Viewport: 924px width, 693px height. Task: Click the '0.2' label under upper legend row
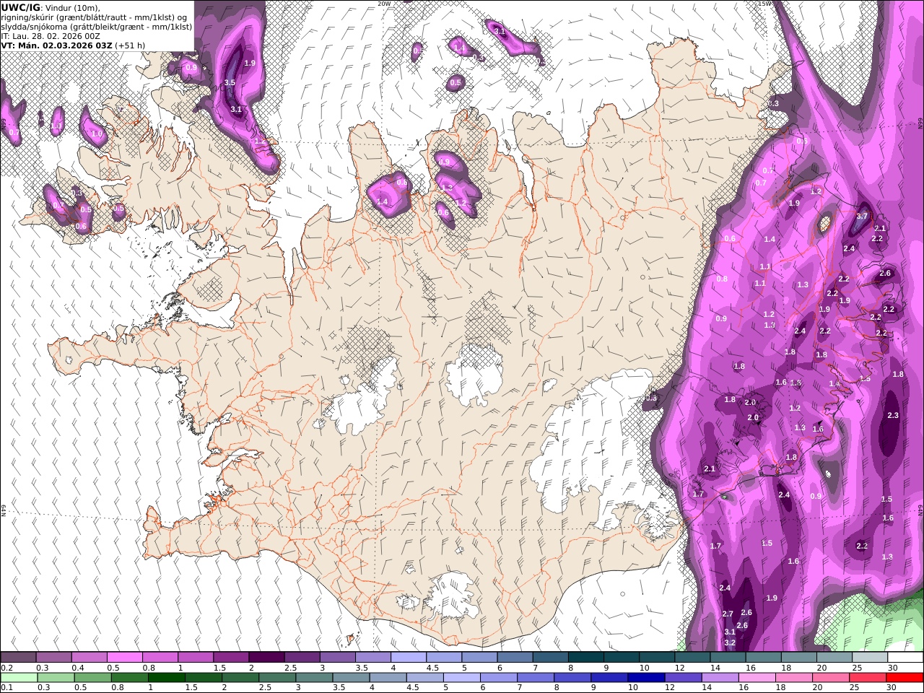(6, 668)
